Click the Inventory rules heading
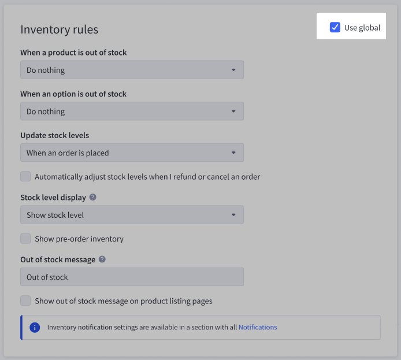The width and height of the screenshot is (401, 360). coord(60,29)
